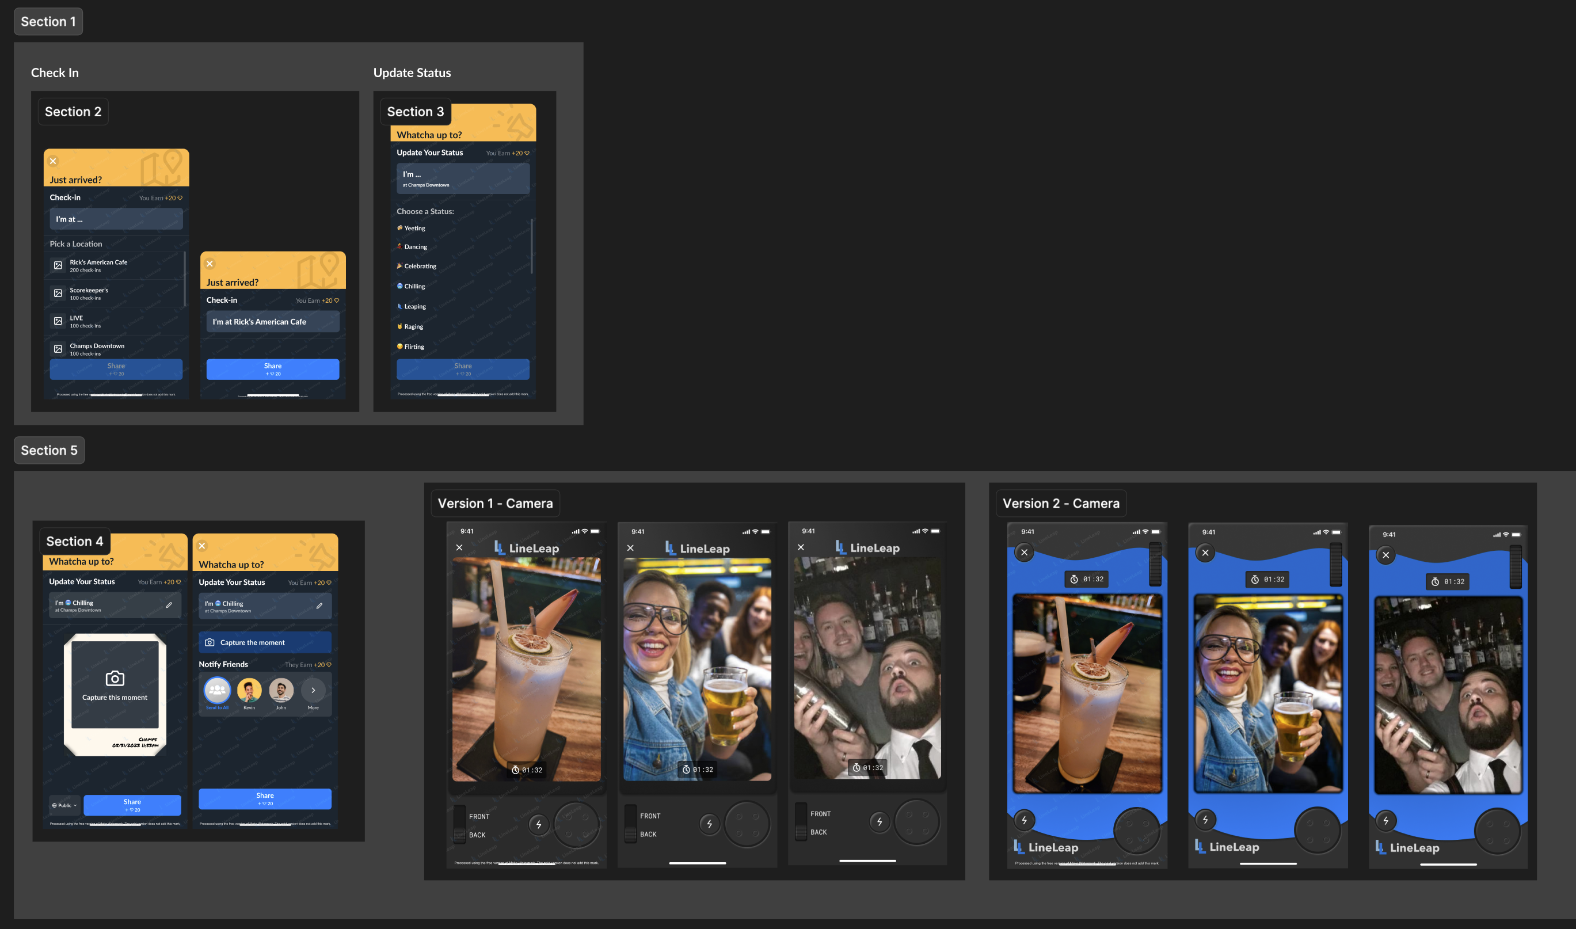Expand More friends chevron
This screenshot has width=1576, height=929.
[313, 691]
